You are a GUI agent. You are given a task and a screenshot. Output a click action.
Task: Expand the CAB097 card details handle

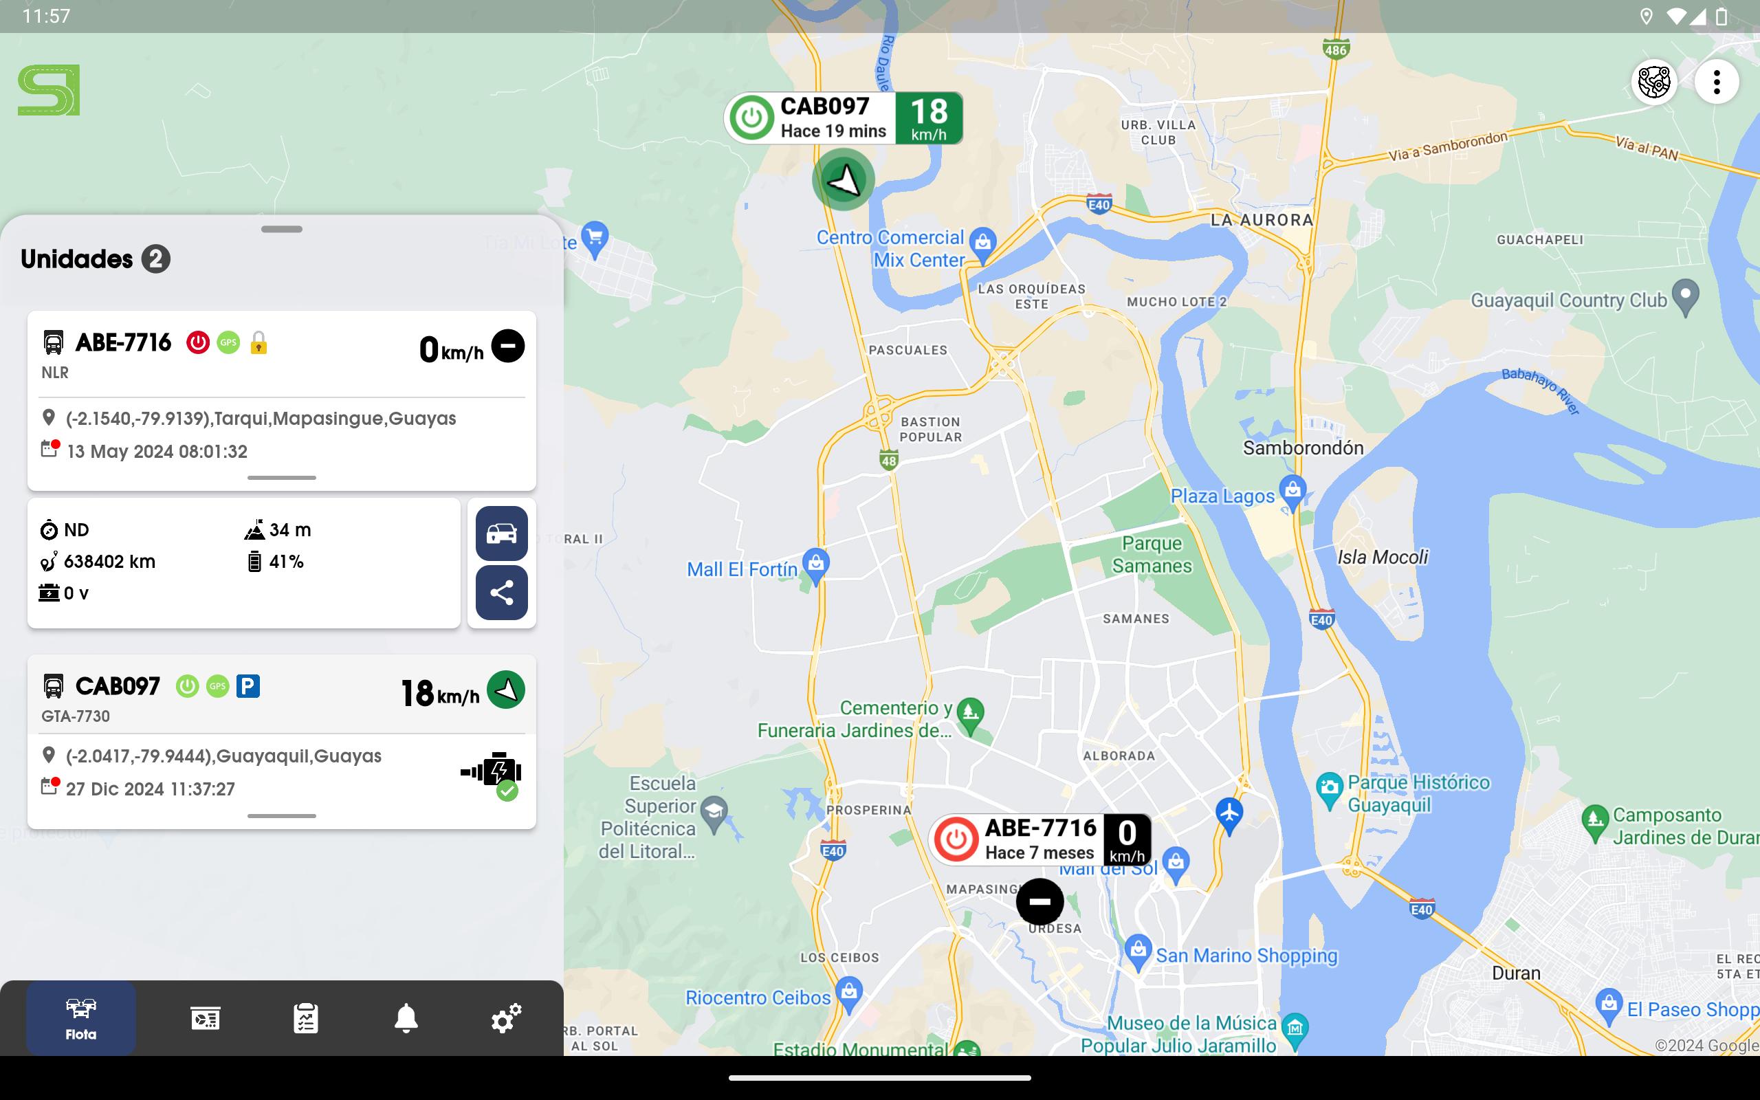tap(281, 816)
